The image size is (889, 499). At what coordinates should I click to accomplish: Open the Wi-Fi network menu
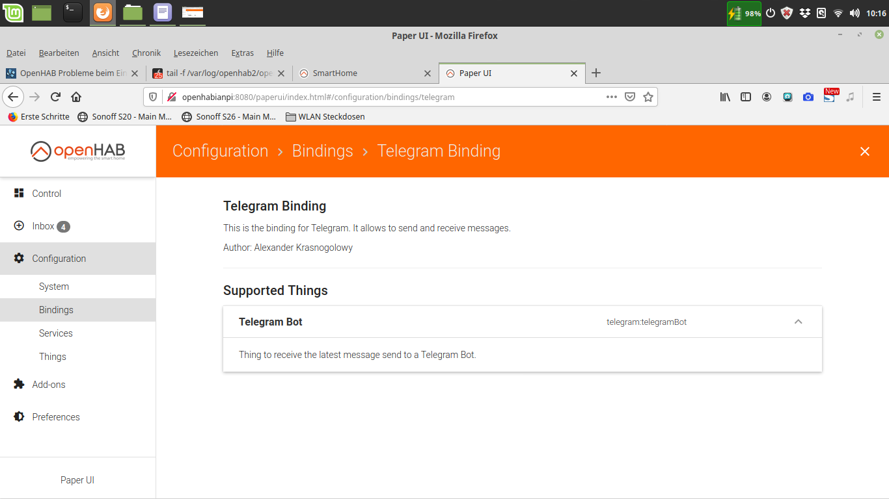tap(838, 13)
